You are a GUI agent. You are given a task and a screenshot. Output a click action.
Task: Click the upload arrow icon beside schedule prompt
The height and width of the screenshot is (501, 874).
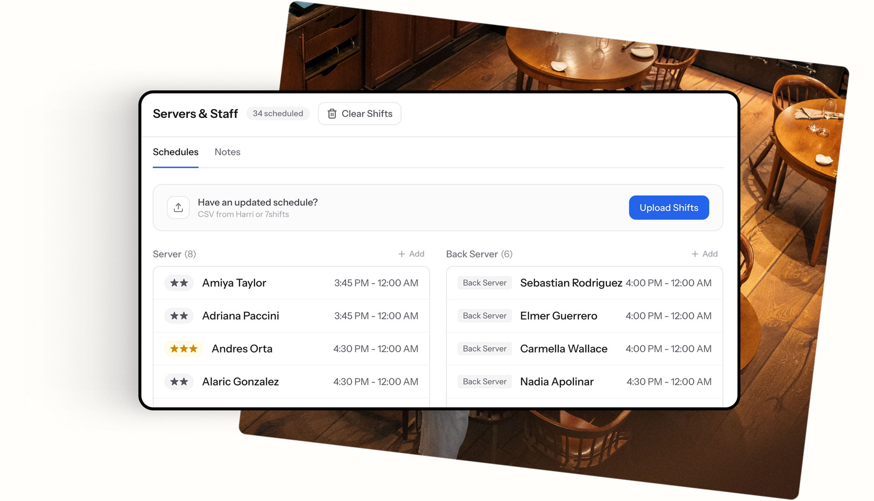click(178, 208)
